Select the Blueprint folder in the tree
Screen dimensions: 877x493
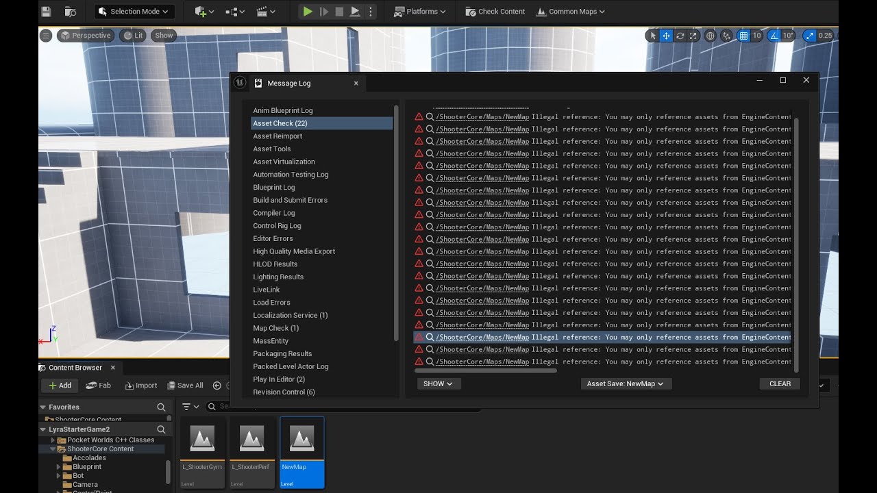tap(87, 466)
